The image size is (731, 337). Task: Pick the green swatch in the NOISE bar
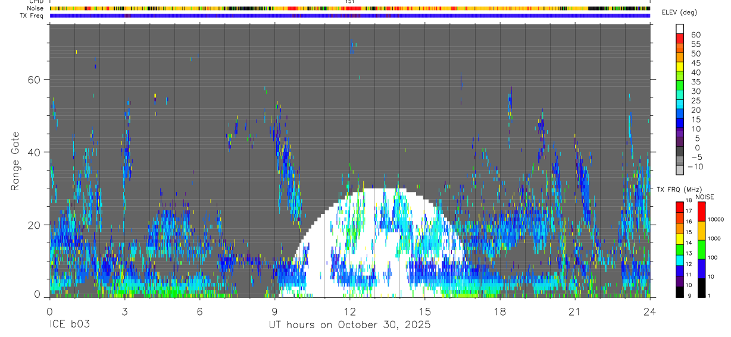pos(702,250)
